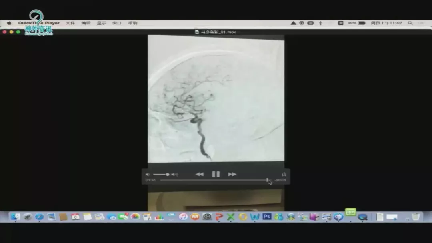
Task: Open the Keynote podium icon in Dock
Action: [171, 217]
